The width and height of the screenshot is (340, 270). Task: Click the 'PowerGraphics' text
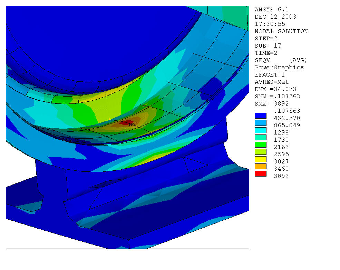pyautogui.click(x=279, y=67)
